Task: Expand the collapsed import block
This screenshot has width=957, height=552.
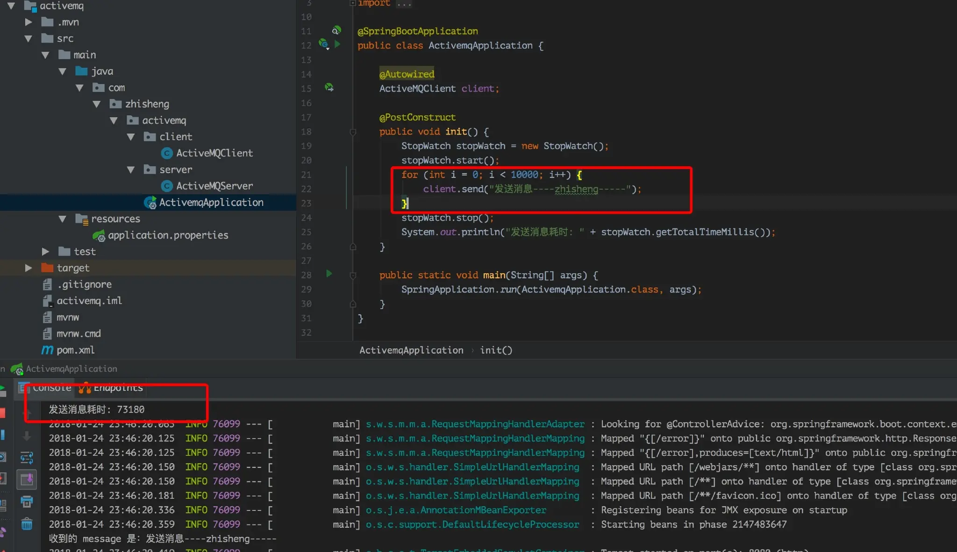Action: 353,3
